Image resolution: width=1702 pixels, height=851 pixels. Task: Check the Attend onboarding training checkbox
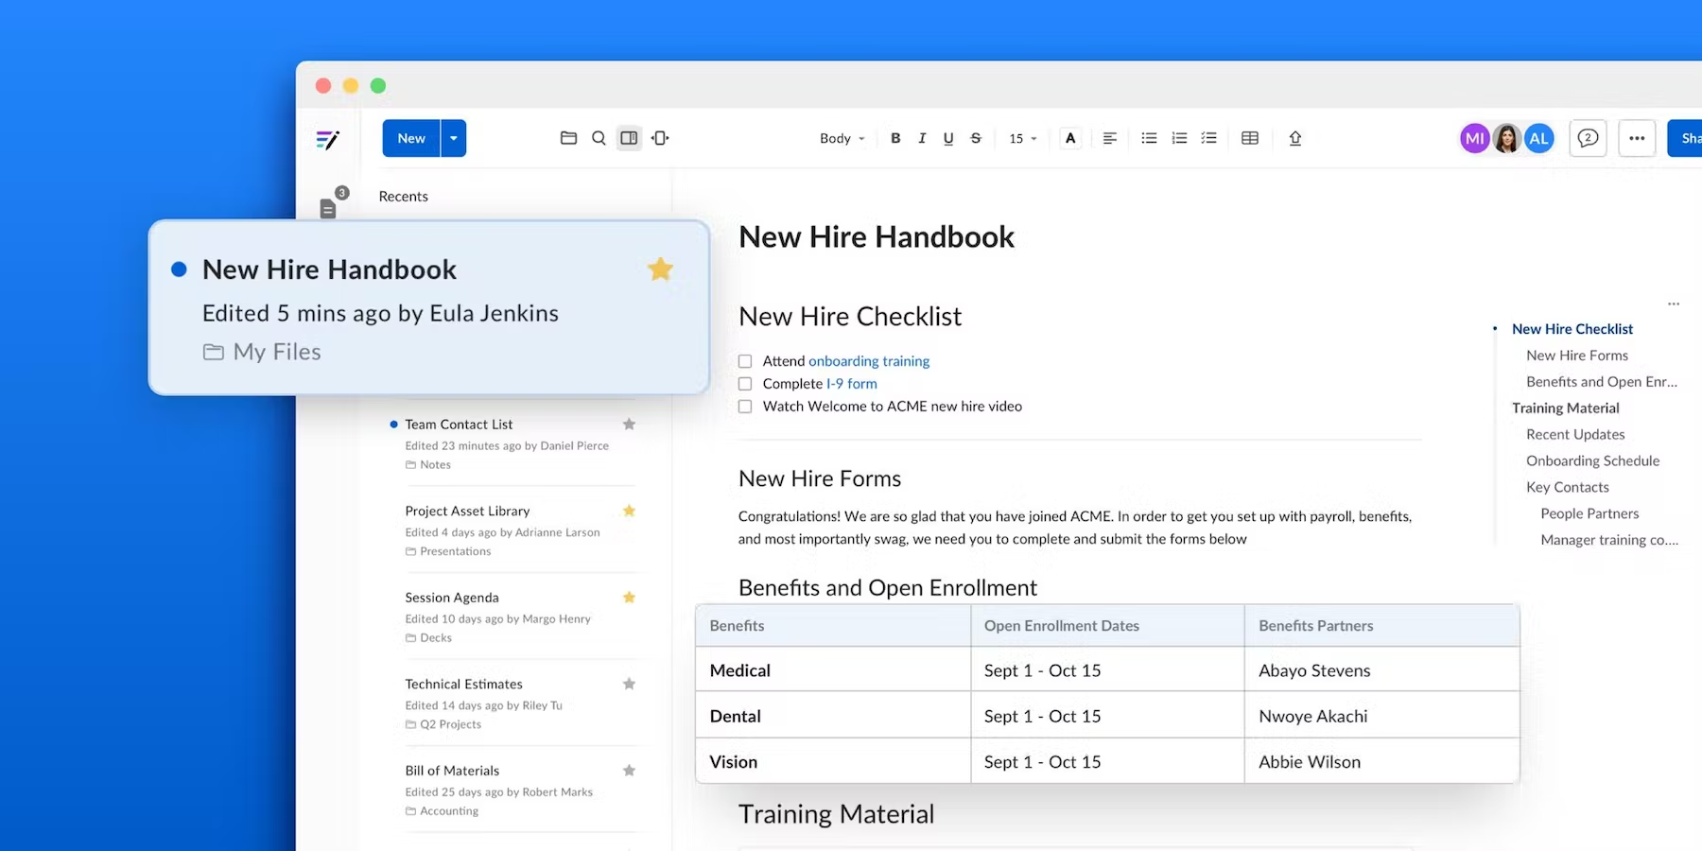(745, 360)
